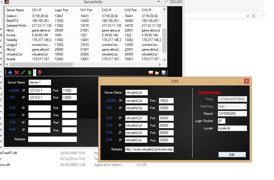Viewport: 274px width, 180px height.
Task: Click the Polish flag language icon
Action: coord(151,73)
